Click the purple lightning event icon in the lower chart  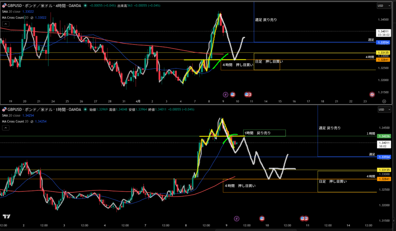[237, 219]
